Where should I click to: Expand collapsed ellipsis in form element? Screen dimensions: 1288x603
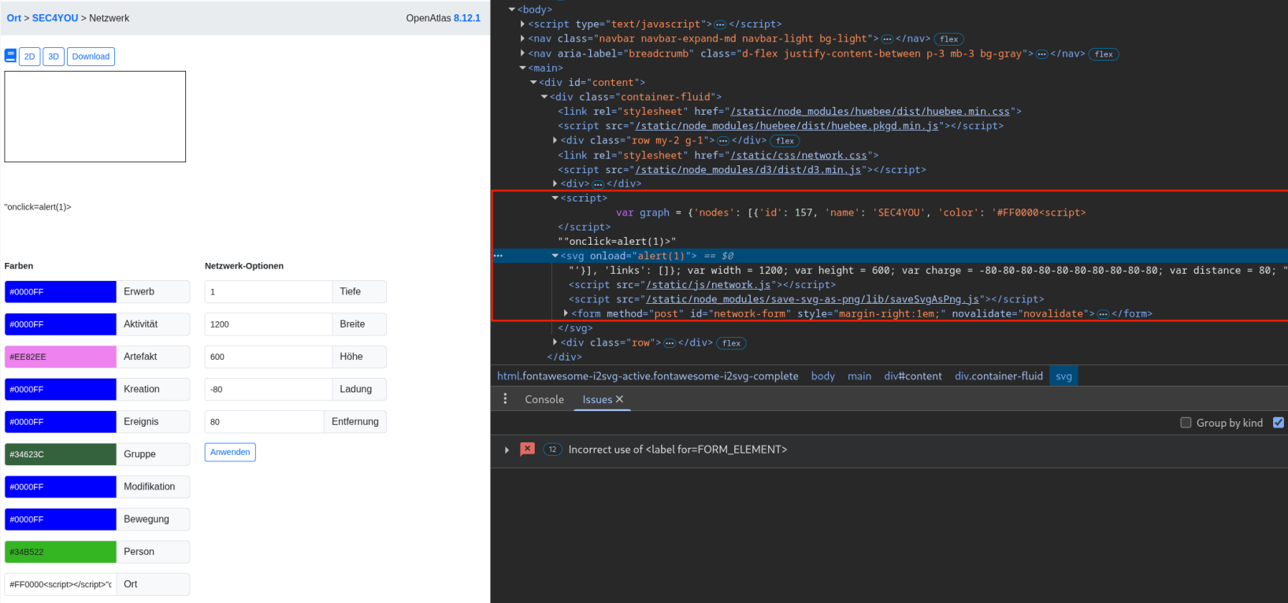coord(1103,314)
